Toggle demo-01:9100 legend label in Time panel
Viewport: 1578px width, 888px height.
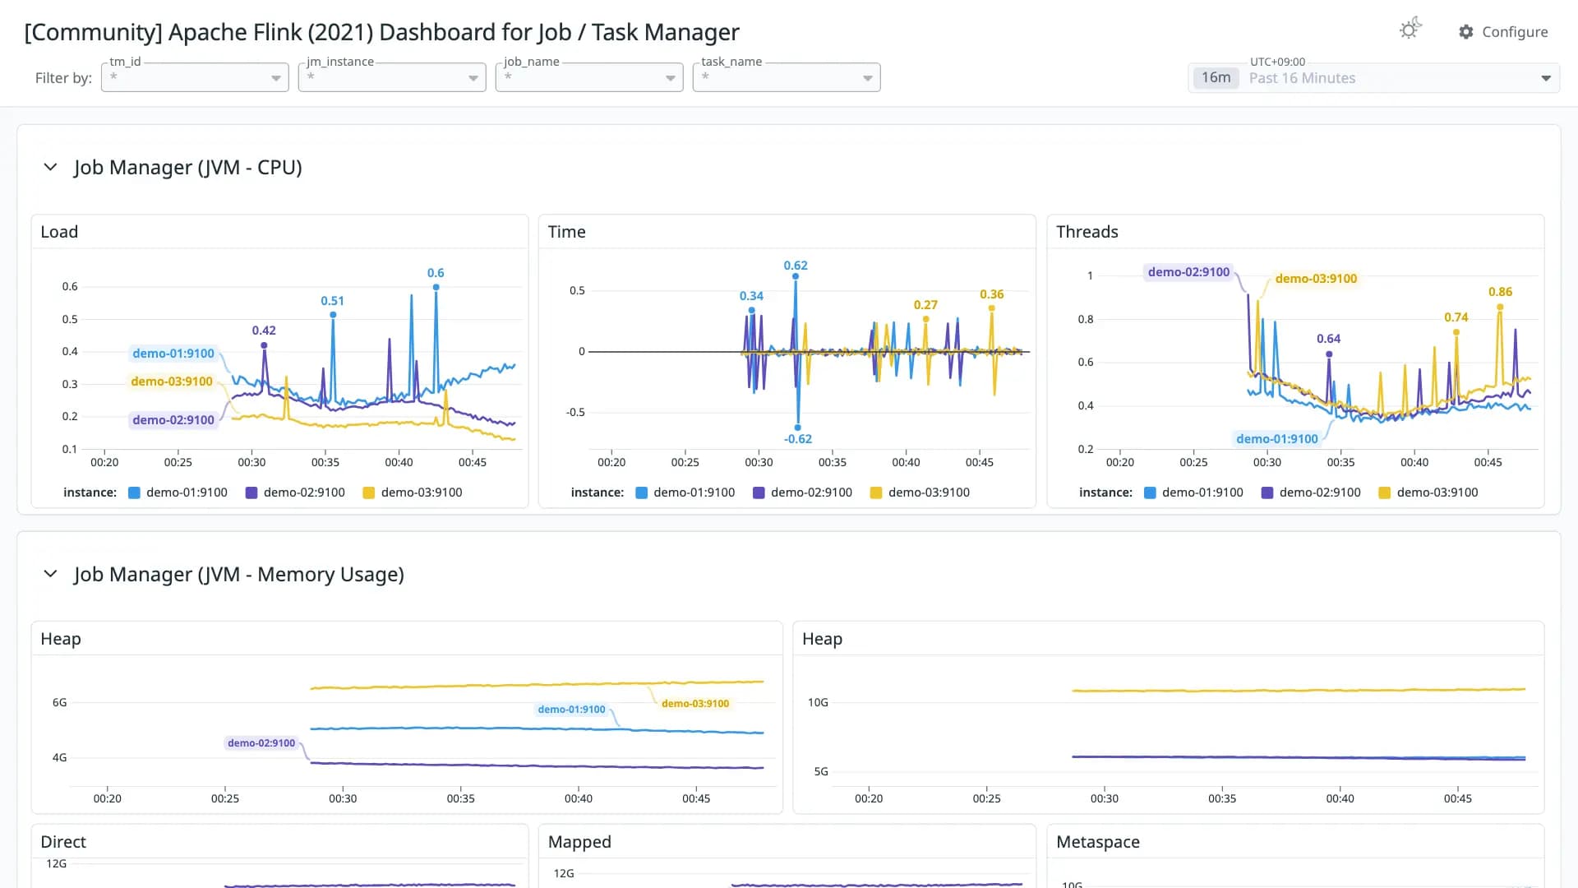click(694, 493)
